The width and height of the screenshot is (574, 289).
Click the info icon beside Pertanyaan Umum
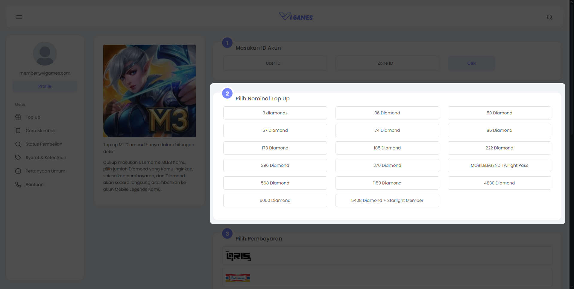coord(18,171)
